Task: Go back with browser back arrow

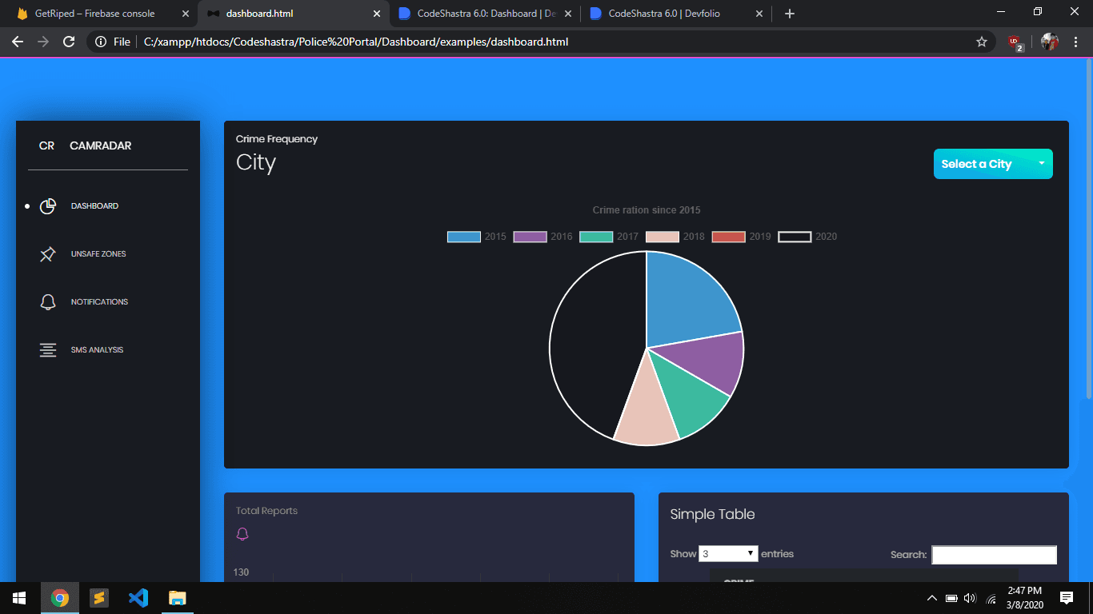Action: pyautogui.click(x=18, y=42)
